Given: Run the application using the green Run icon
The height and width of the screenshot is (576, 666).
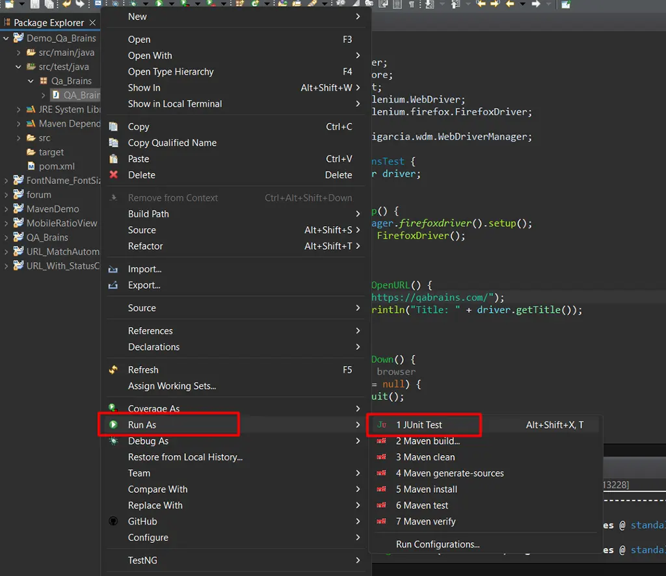Looking at the screenshot, I should [x=158, y=5].
